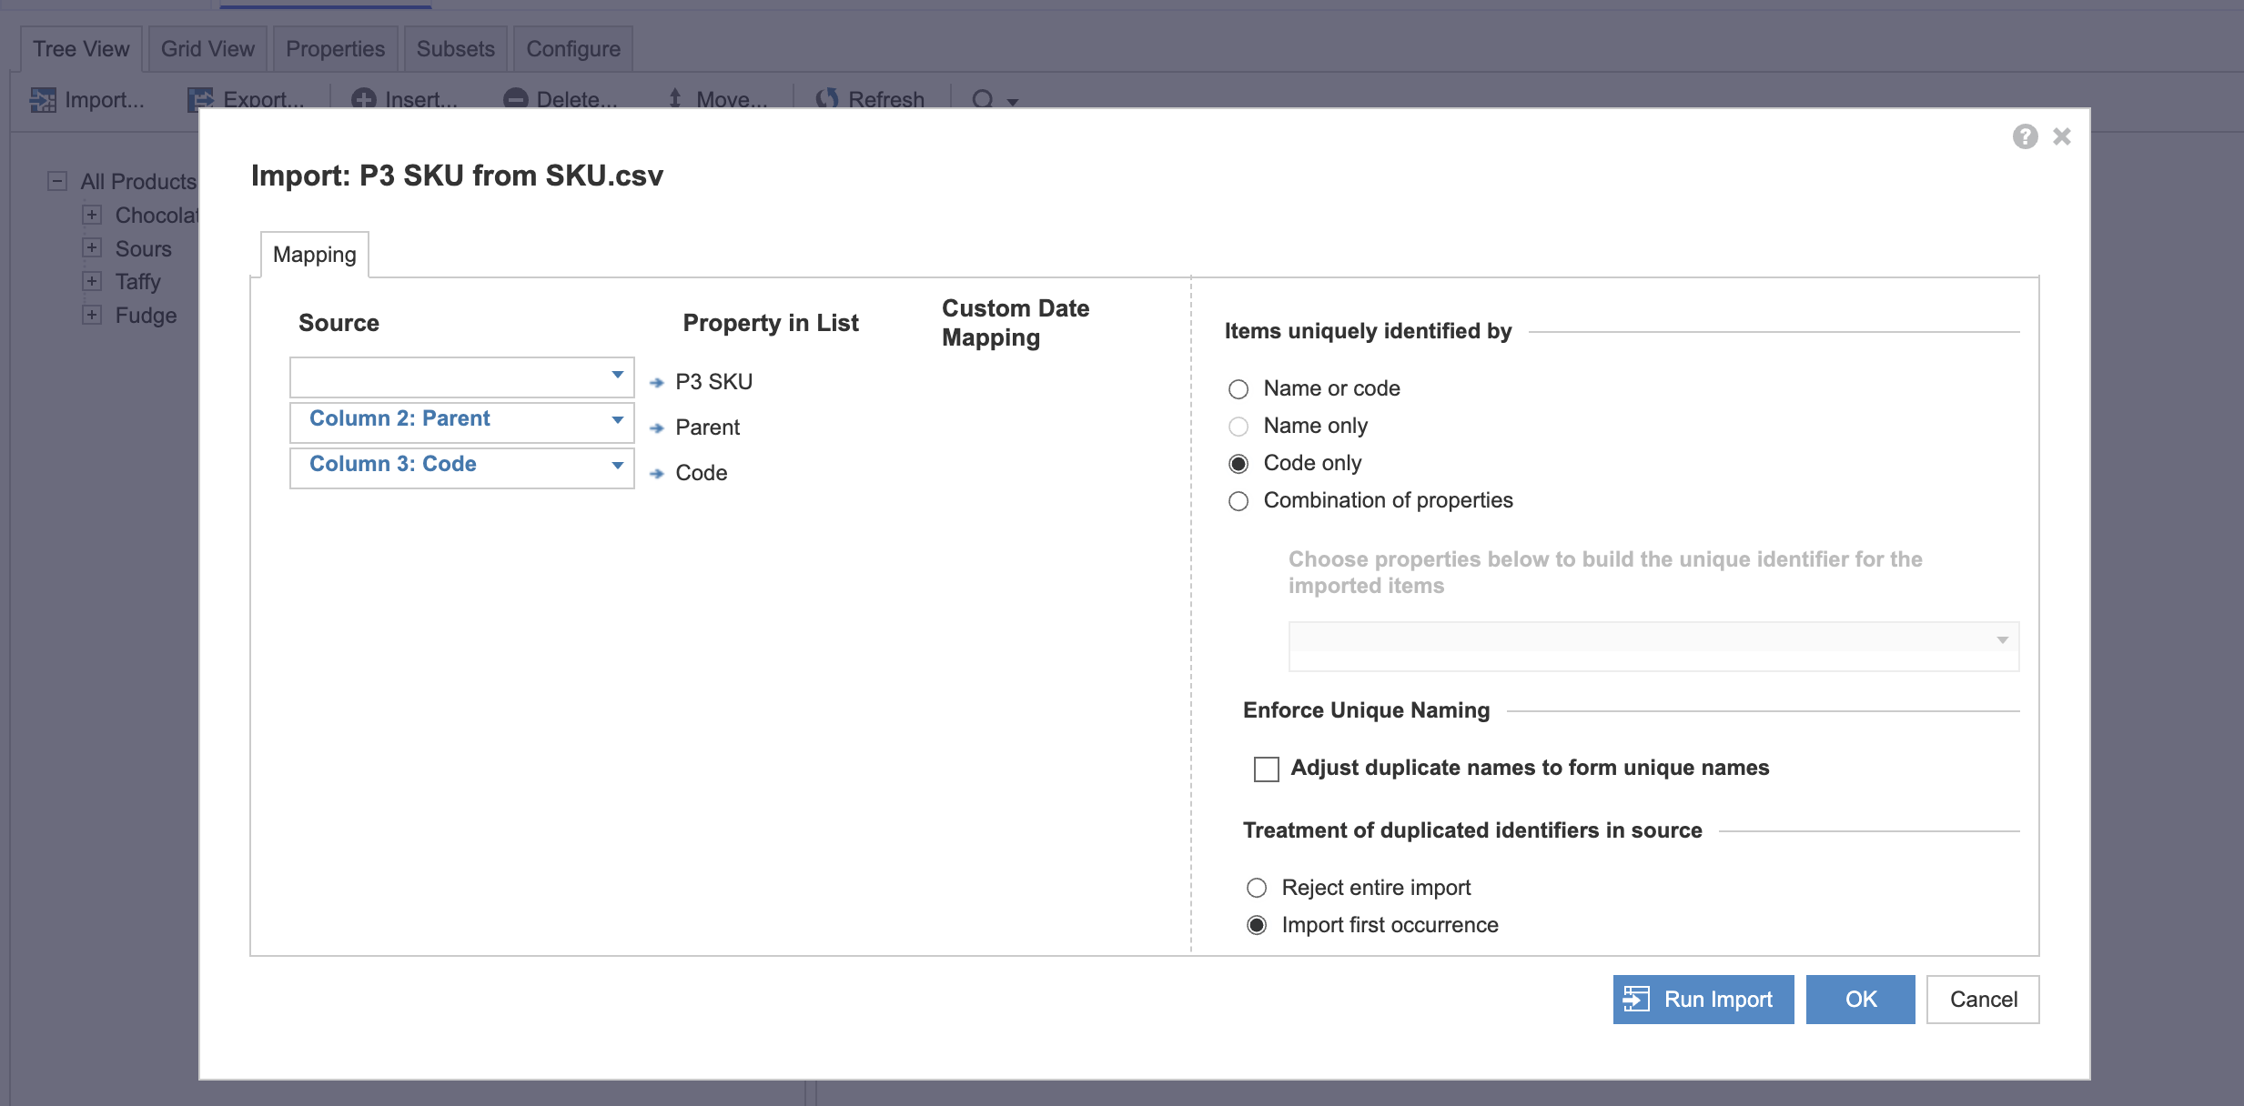Screen dimensions: 2244x1106
Task: Switch to the Grid View tab
Action: click(x=207, y=49)
